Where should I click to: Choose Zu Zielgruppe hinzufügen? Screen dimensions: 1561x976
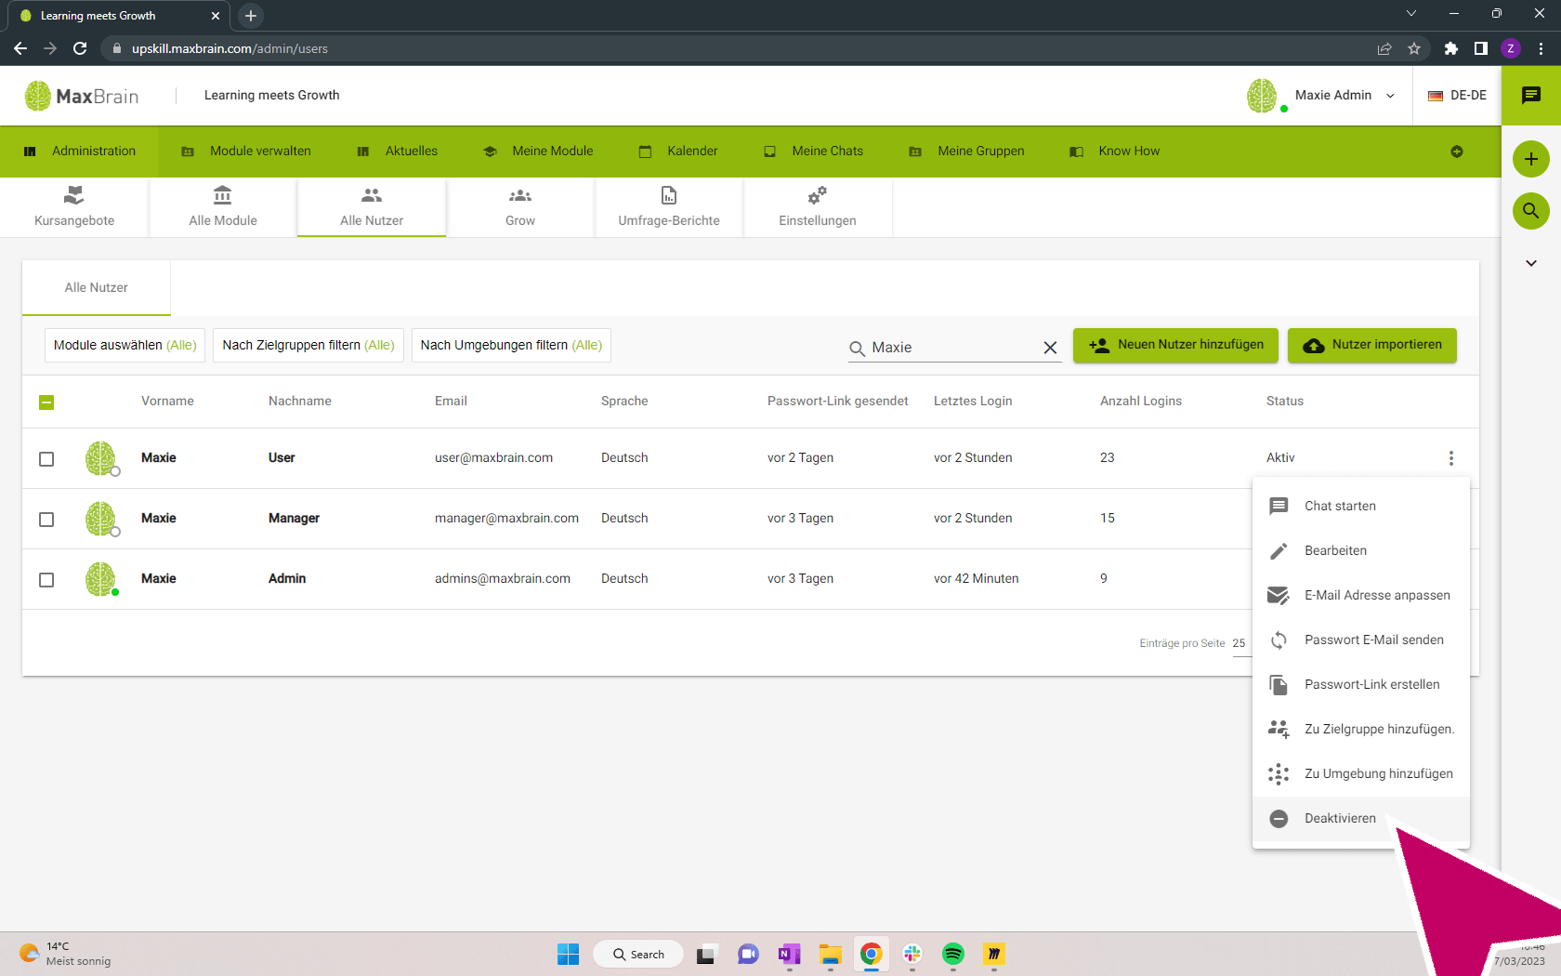[1361, 729]
